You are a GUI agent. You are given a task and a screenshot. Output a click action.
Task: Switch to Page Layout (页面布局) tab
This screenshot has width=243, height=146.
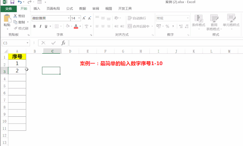click(x=53, y=8)
